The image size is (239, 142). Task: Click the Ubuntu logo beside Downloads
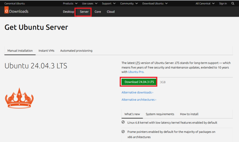click(x=6, y=10)
